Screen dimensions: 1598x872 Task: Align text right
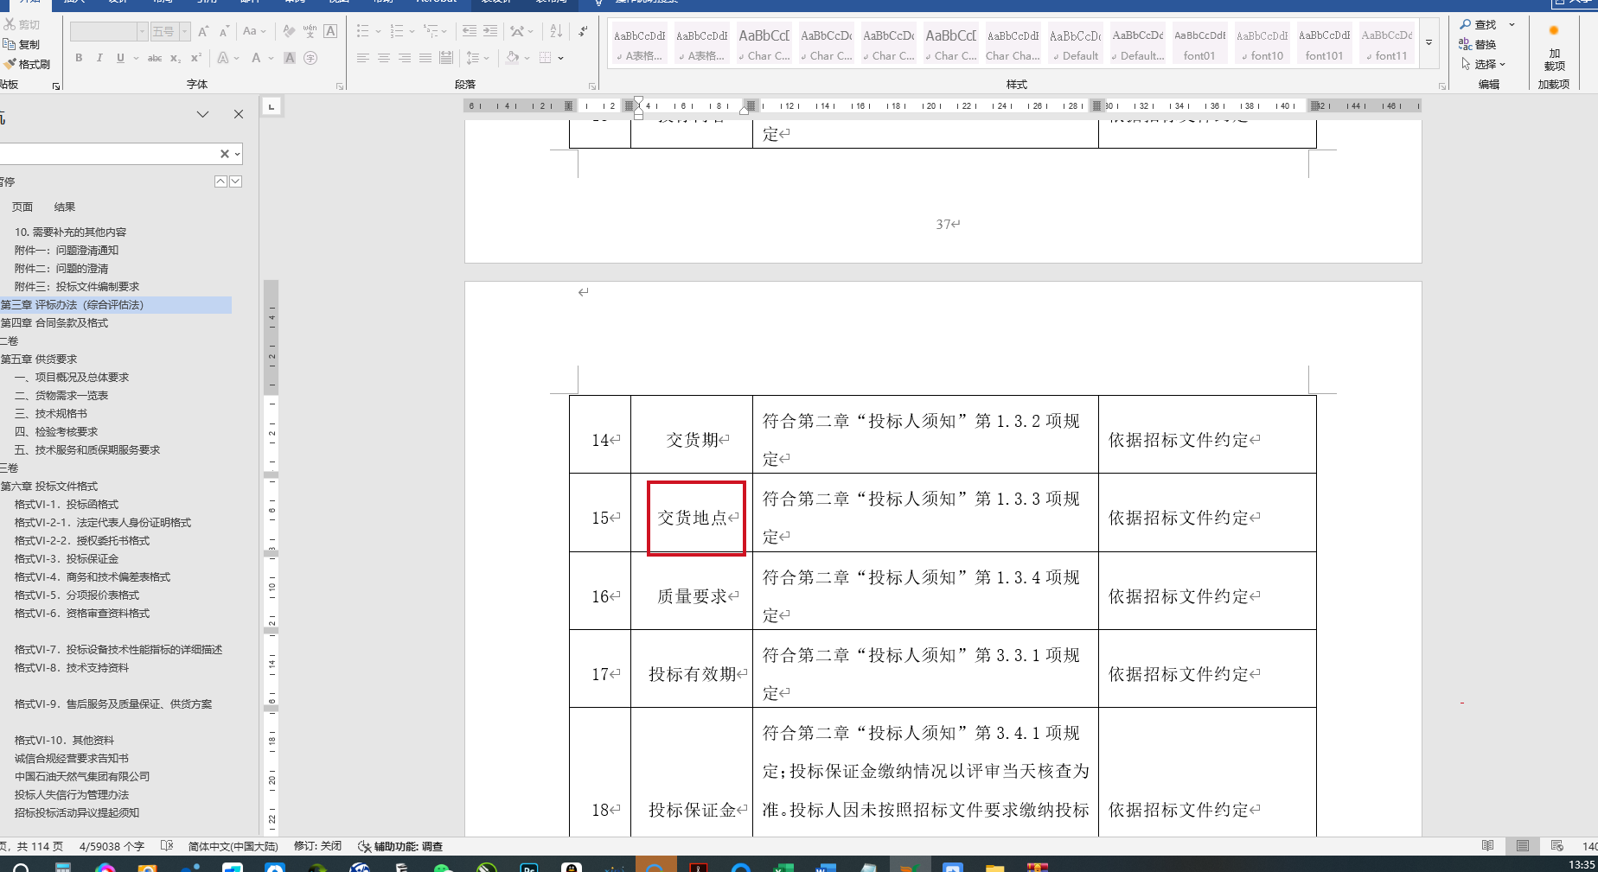[x=405, y=58]
